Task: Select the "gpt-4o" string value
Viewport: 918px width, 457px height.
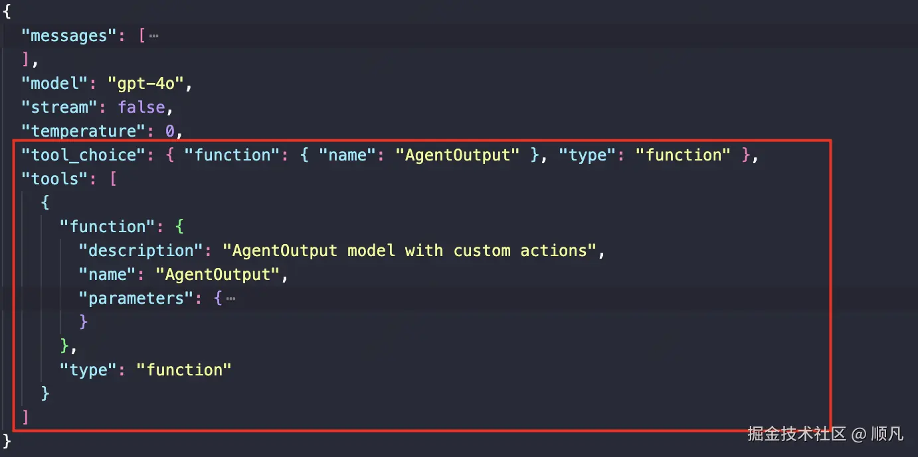Action: (145, 84)
